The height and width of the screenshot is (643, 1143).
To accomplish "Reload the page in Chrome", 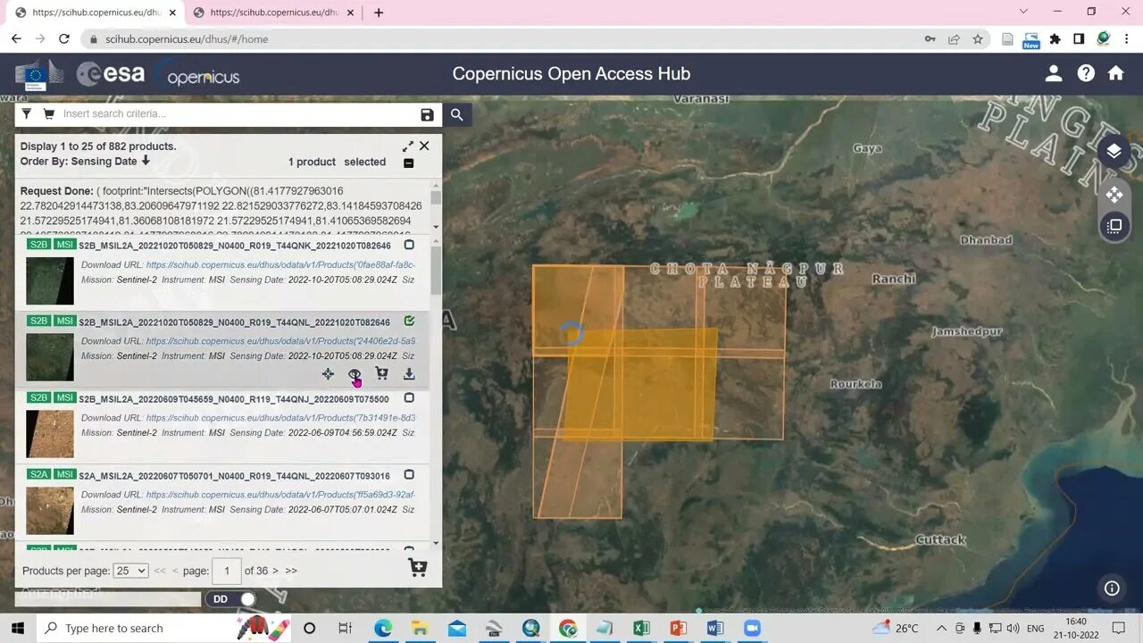I will point(63,39).
